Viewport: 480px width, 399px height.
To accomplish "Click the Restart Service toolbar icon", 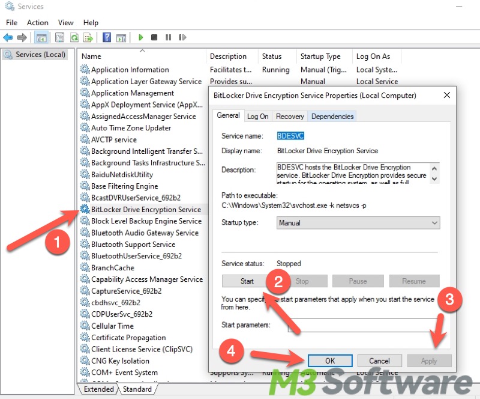I will tap(182, 37).
